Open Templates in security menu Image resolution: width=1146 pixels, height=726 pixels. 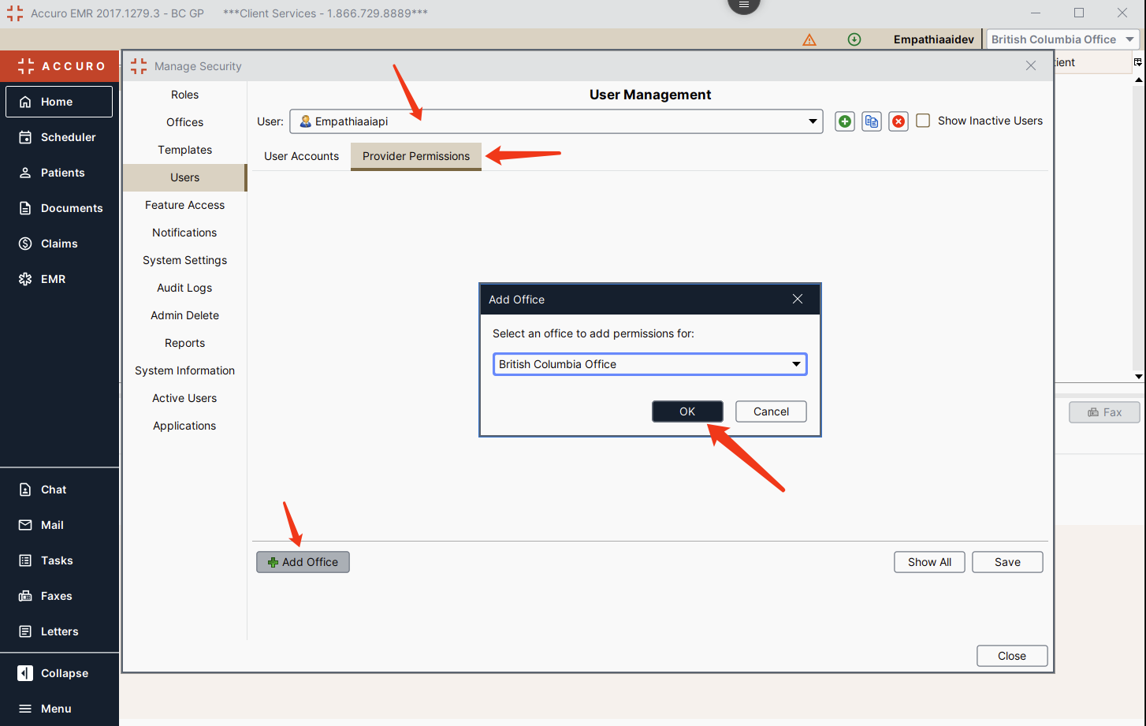click(184, 150)
